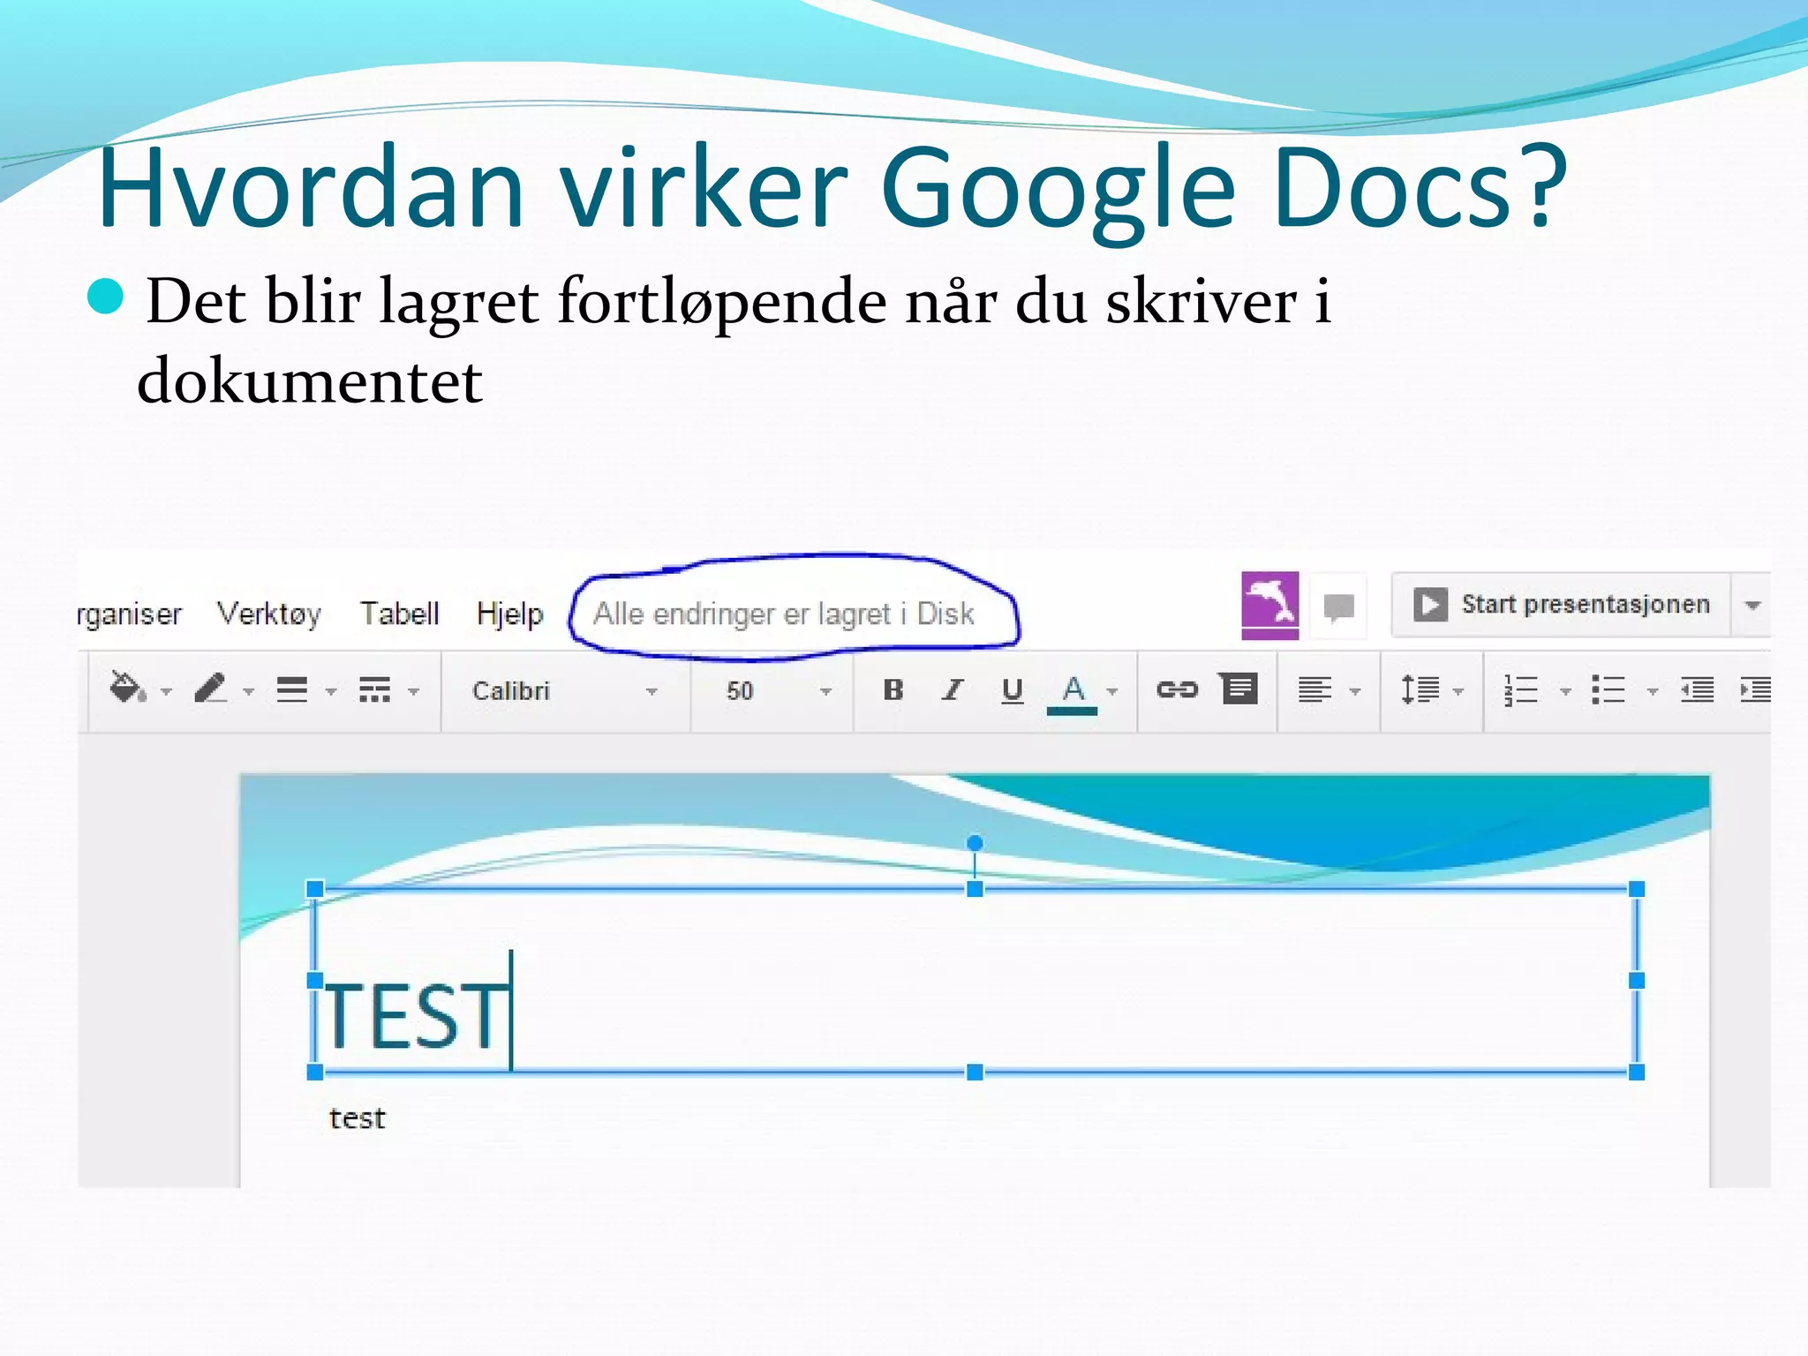Expand the line spacing dropdown arrow

(x=1458, y=692)
